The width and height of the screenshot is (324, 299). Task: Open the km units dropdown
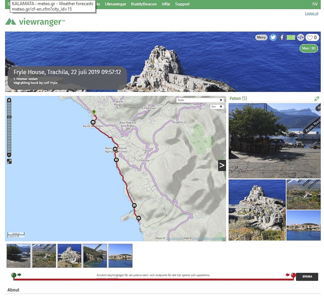coord(217,107)
